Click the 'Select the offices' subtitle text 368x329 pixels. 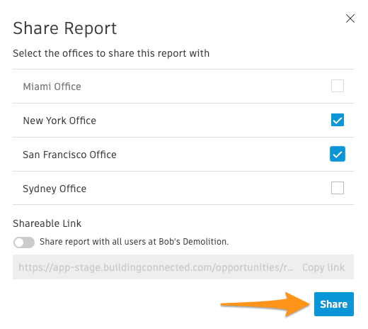click(x=111, y=53)
